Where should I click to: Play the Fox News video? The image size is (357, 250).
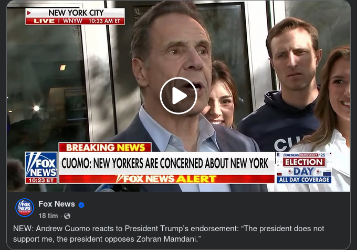pos(178,96)
